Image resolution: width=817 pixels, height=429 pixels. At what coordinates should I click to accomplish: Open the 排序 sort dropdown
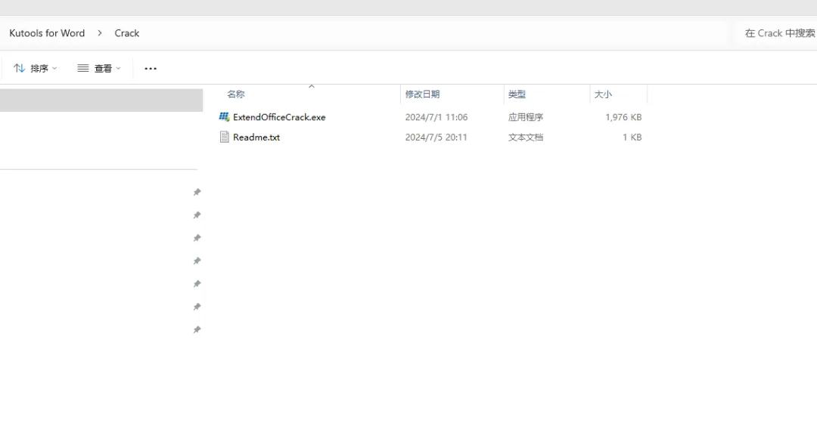[x=35, y=68]
